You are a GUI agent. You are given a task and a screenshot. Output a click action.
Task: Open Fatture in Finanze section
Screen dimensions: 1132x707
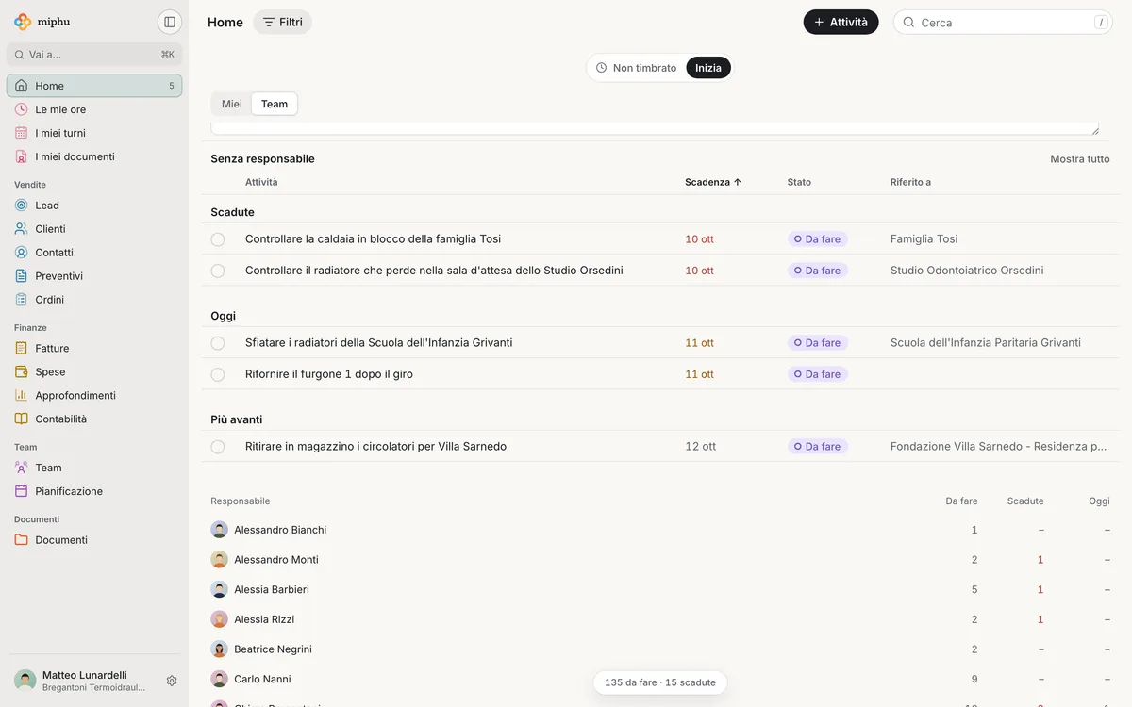[x=94, y=348]
